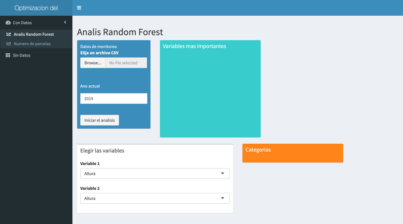
Task: Click the grid icon beside Sin Datos
Action: [8, 55]
